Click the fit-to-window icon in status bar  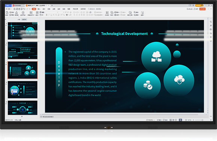(x=186, y=120)
